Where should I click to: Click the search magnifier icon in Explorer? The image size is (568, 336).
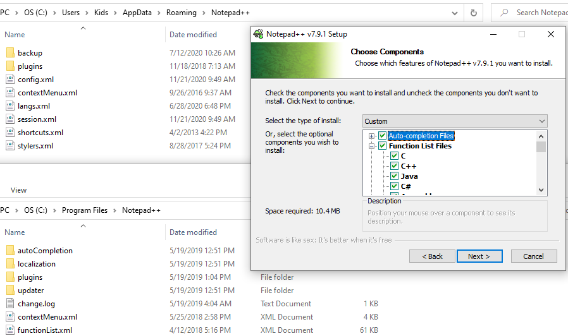click(504, 13)
